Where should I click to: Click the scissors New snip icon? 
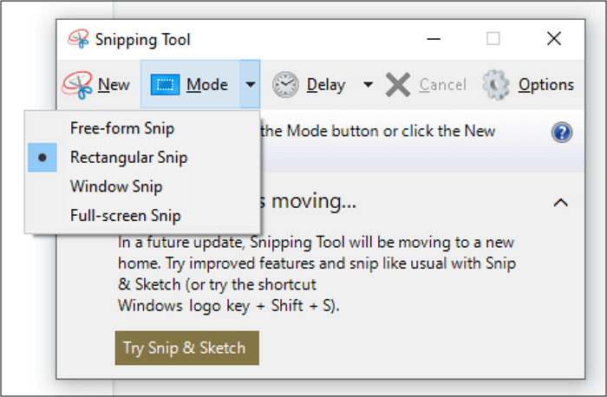(77, 84)
